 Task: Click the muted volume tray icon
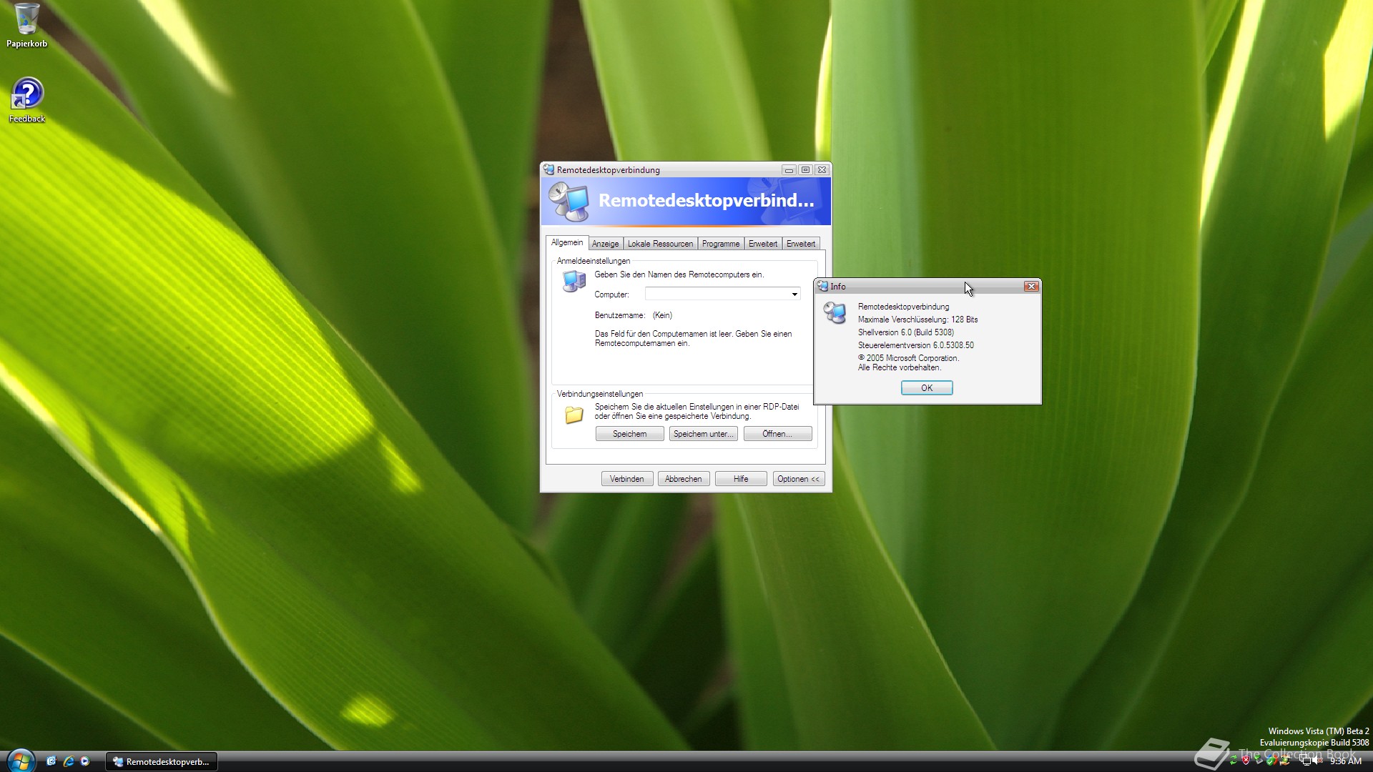click(1318, 761)
